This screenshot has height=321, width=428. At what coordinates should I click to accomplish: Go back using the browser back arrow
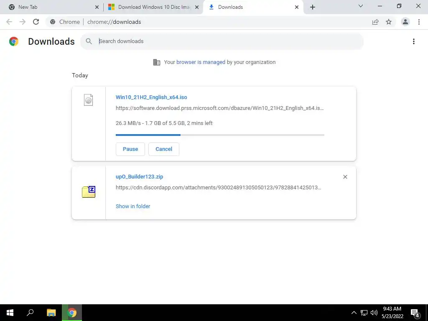click(x=9, y=22)
